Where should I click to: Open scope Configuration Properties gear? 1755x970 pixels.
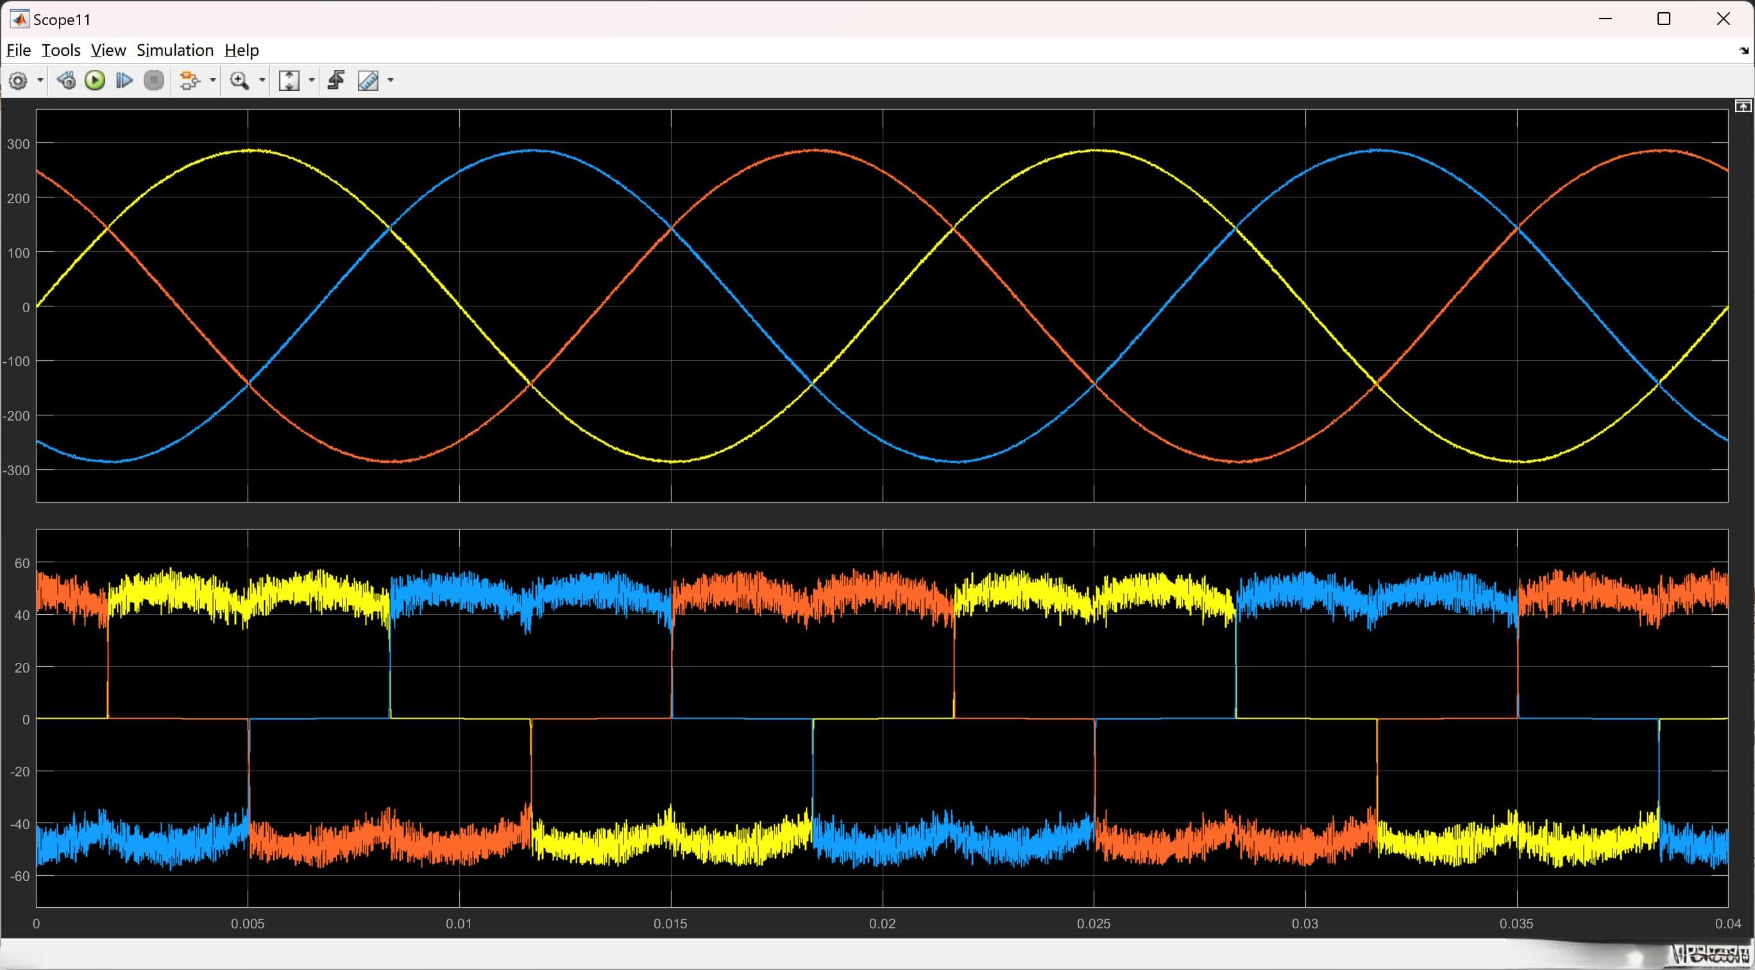coord(19,80)
